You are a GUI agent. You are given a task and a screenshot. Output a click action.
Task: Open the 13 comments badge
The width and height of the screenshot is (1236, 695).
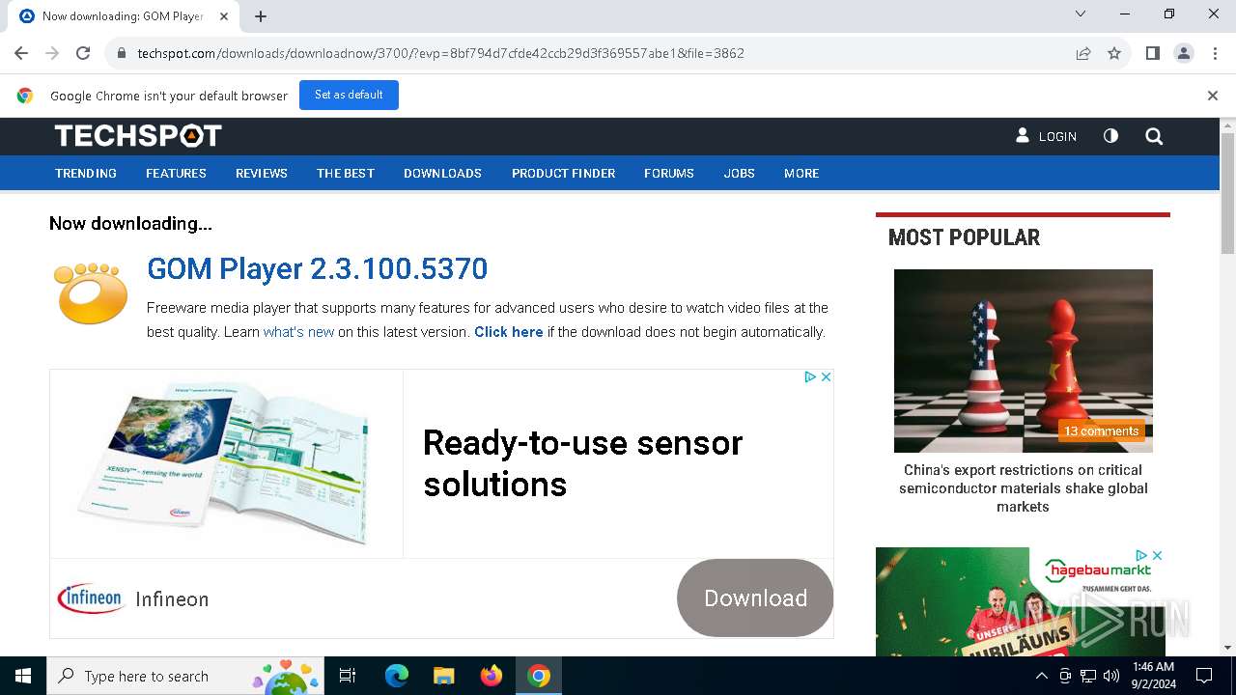1101,431
